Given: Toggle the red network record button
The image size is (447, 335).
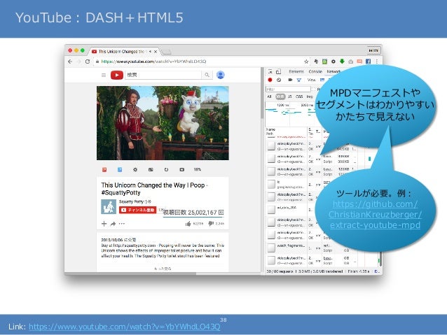Looking at the screenshot, I should tap(270, 80).
